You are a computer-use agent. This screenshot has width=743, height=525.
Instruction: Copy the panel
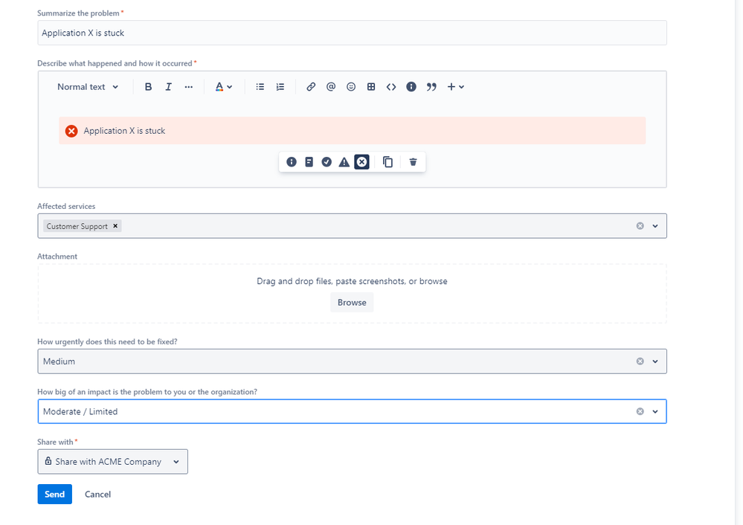coord(387,162)
